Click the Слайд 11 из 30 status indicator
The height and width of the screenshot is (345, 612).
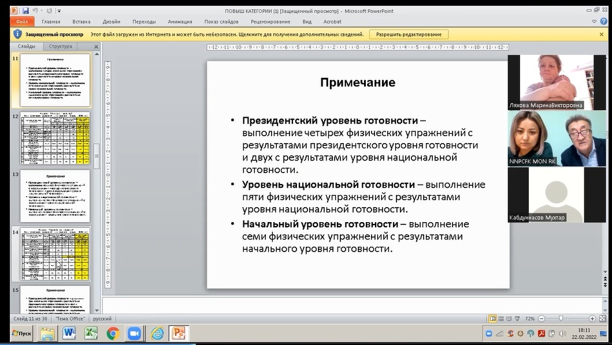tap(30, 318)
